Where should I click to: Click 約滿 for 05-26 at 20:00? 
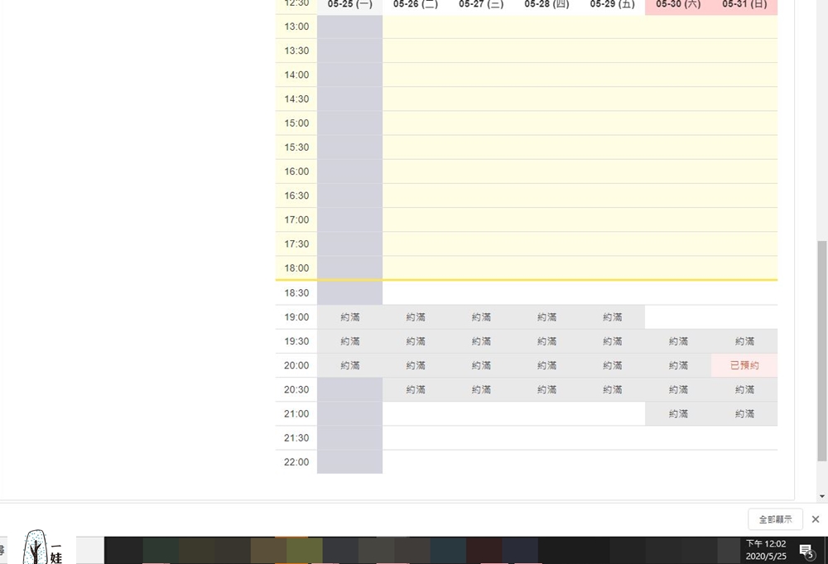(x=416, y=365)
